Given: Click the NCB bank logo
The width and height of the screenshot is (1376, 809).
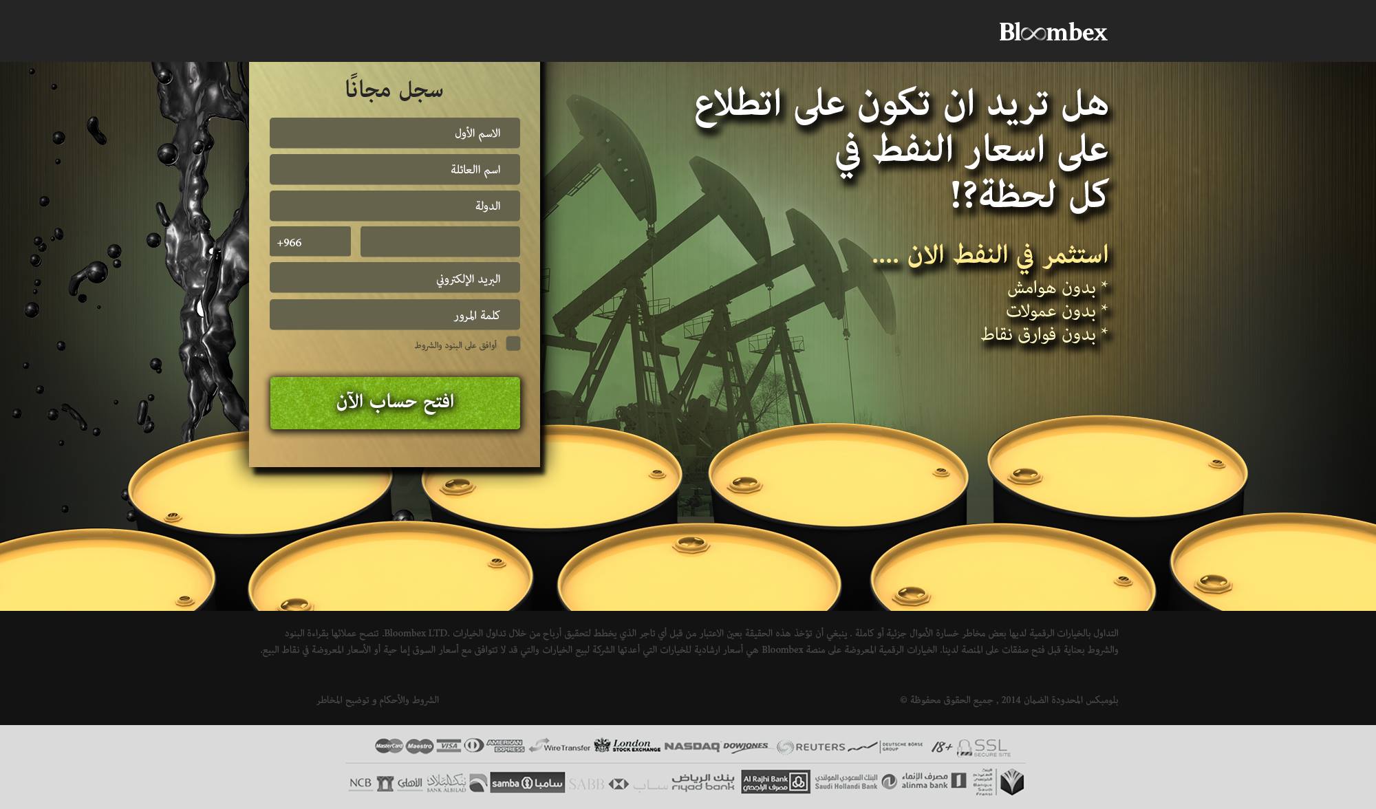Looking at the screenshot, I should [x=385, y=783].
